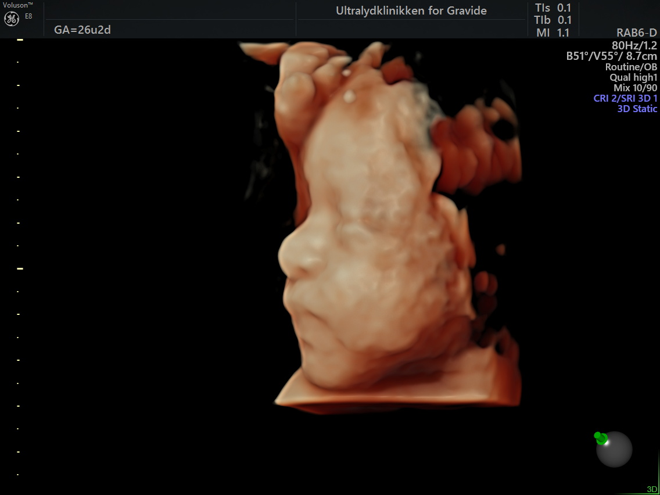Click the TIb 0.1 value
Viewport: 660px width, 495px height.
point(553,20)
